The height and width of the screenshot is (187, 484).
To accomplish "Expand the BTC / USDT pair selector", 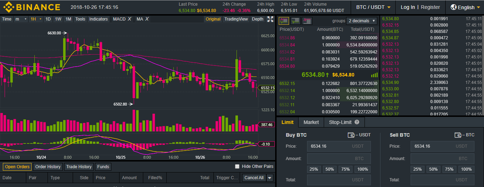I will pyautogui.click(x=373, y=7).
